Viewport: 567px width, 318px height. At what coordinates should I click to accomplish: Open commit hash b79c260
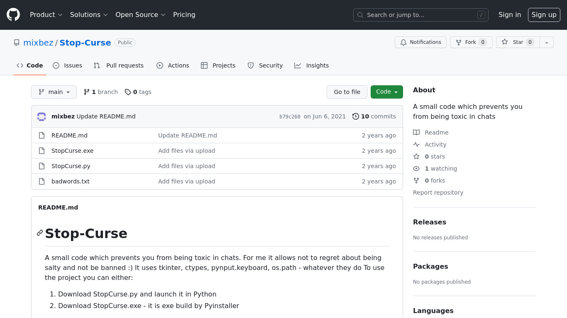(290, 117)
